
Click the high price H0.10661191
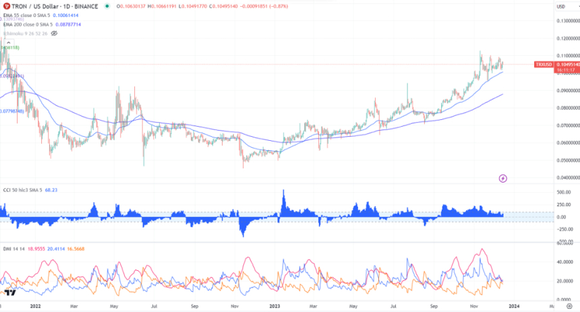161,6
